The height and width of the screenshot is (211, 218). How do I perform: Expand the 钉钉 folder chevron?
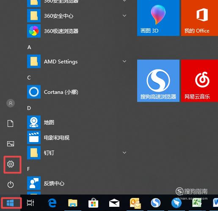coord(124,153)
